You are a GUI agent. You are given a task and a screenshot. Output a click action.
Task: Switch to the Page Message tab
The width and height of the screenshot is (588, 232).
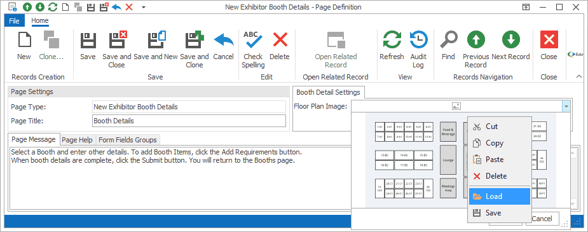pyautogui.click(x=34, y=139)
